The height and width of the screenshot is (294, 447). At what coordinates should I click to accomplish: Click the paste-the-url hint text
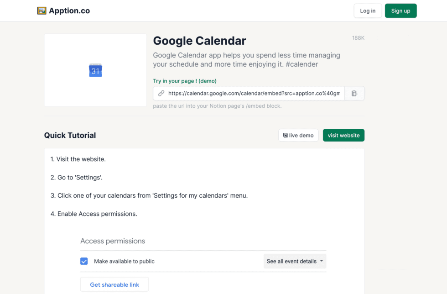(217, 106)
